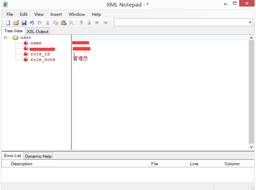256x190 pixels.
Task: Sort errors by the Description column header
Action: 78,164
